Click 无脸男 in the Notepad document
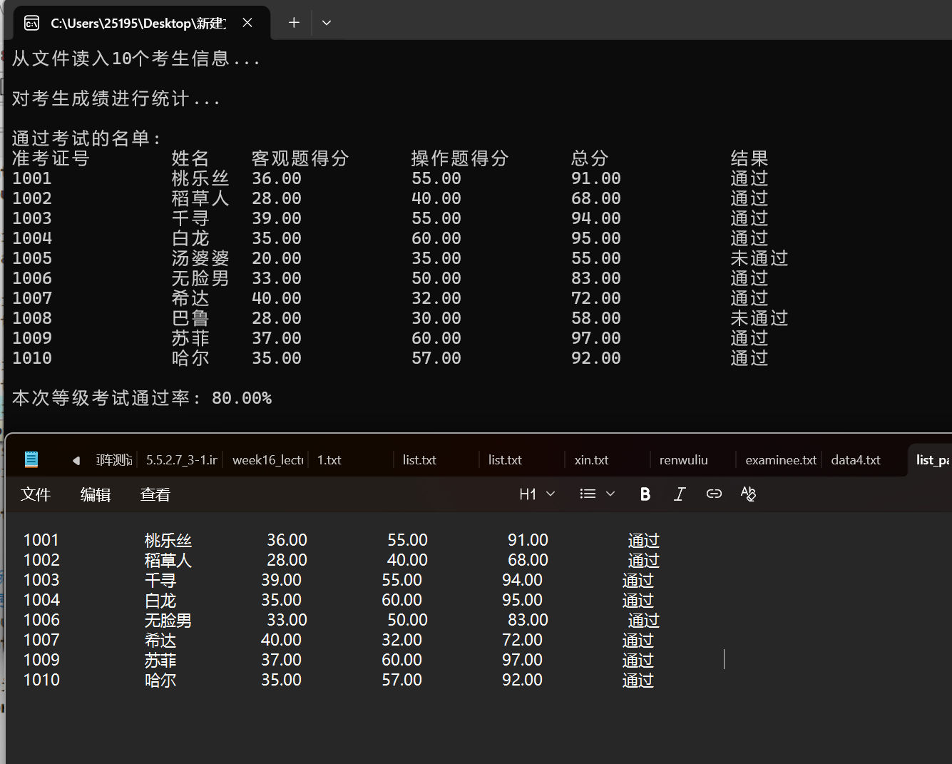The height and width of the screenshot is (764, 952). (168, 621)
